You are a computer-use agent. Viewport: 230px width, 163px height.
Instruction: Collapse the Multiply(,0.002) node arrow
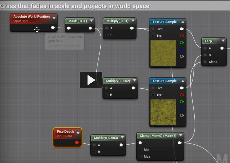click(134, 80)
